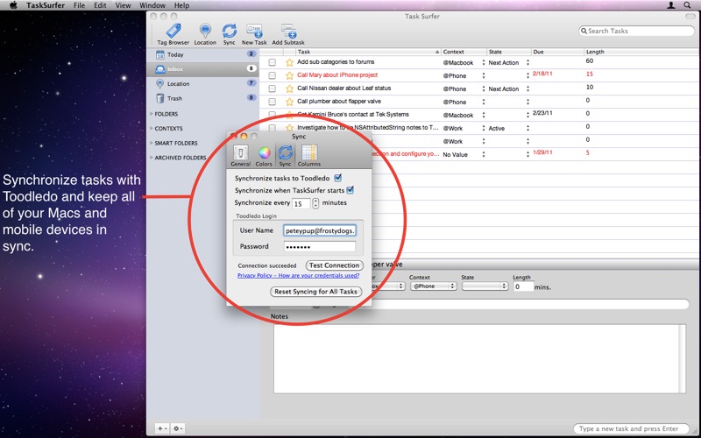
Task: Sort by the Due column header
Action: [557, 52]
